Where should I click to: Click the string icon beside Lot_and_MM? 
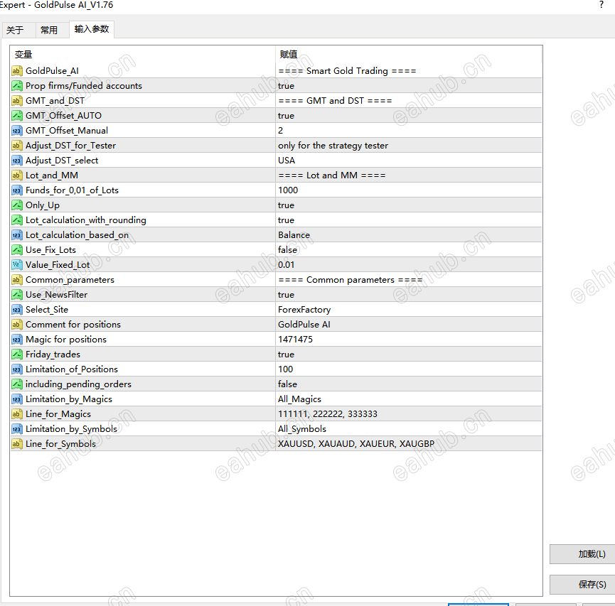[x=16, y=175]
